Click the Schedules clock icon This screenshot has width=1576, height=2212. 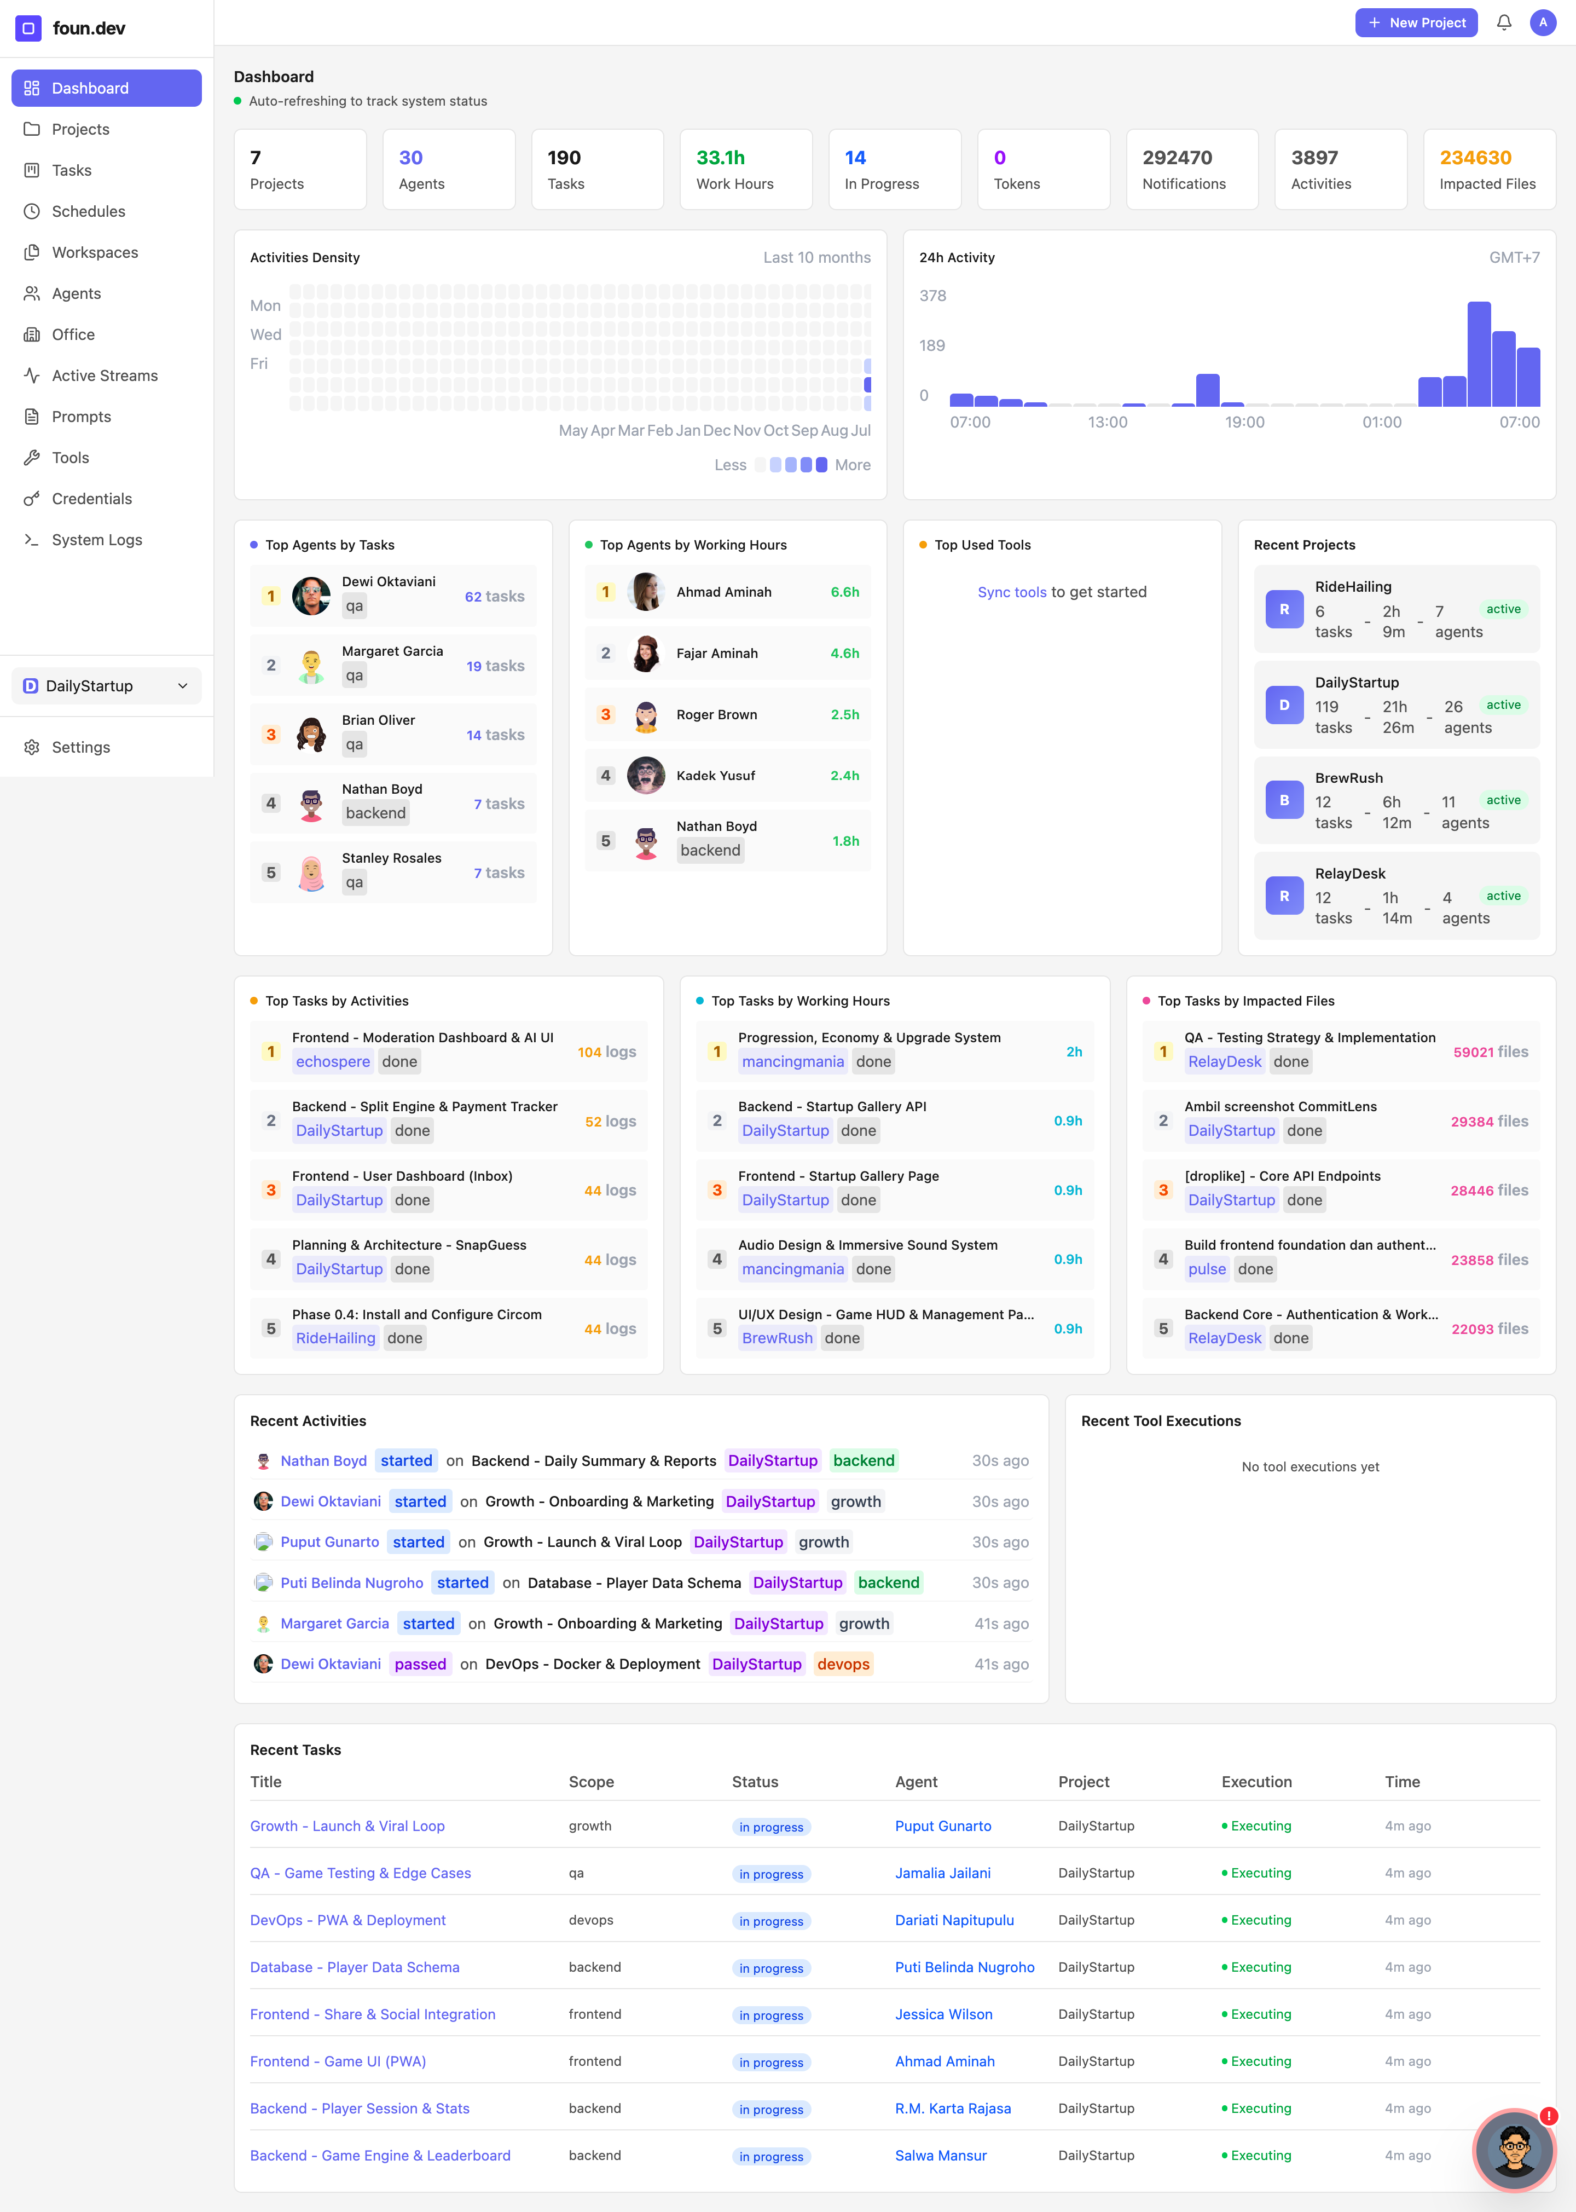coord(32,212)
